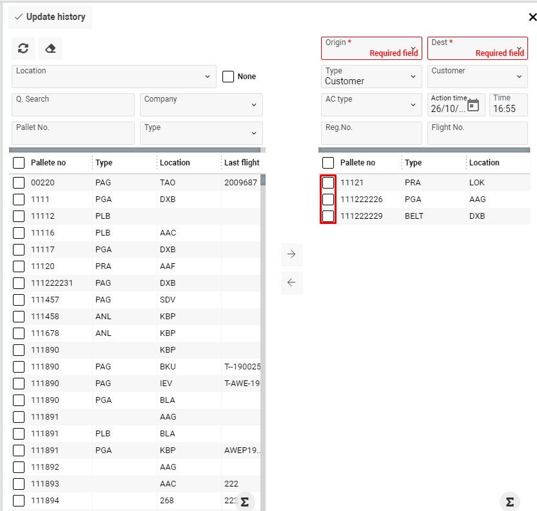Move selected pallets with right arrow
The height and width of the screenshot is (511, 537).
click(291, 254)
